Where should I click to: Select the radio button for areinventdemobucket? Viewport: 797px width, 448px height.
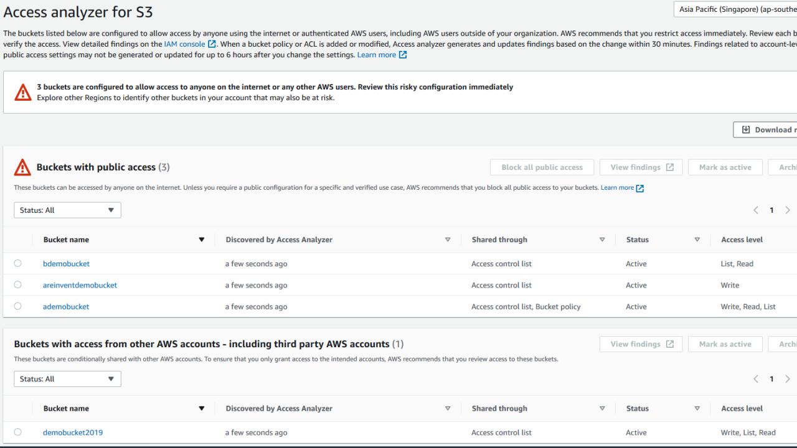18,284
